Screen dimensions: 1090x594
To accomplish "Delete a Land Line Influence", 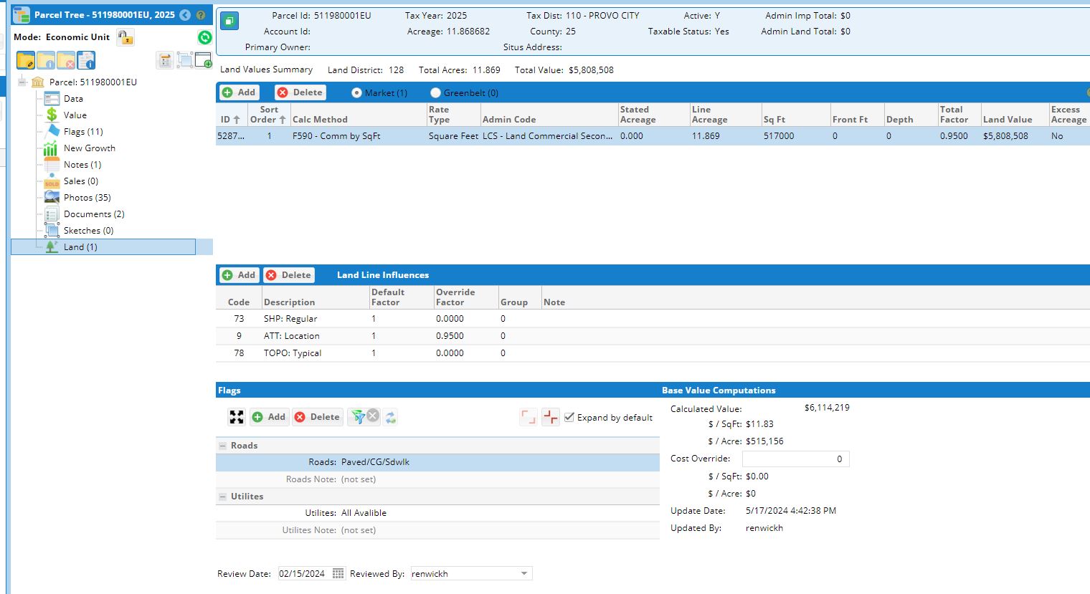I will click(289, 275).
